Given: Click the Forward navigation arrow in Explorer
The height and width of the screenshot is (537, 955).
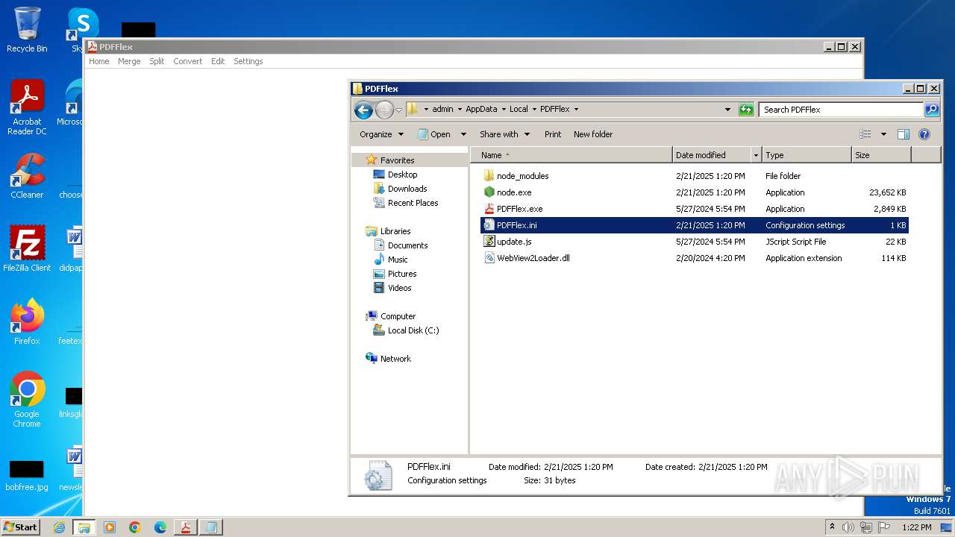Looking at the screenshot, I should pos(384,110).
